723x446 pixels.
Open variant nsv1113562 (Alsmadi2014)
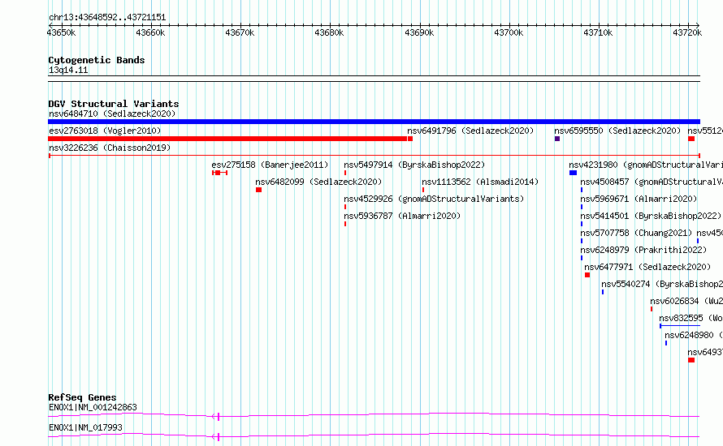coord(480,182)
